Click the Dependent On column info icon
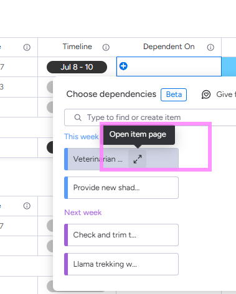This screenshot has width=236, height=294. [210, 47]
